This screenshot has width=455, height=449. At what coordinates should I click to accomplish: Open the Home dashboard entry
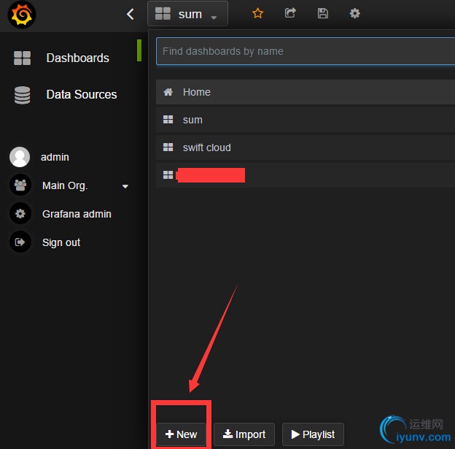306,92
